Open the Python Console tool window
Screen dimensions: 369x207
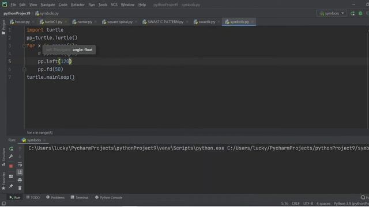pos(108,198)
